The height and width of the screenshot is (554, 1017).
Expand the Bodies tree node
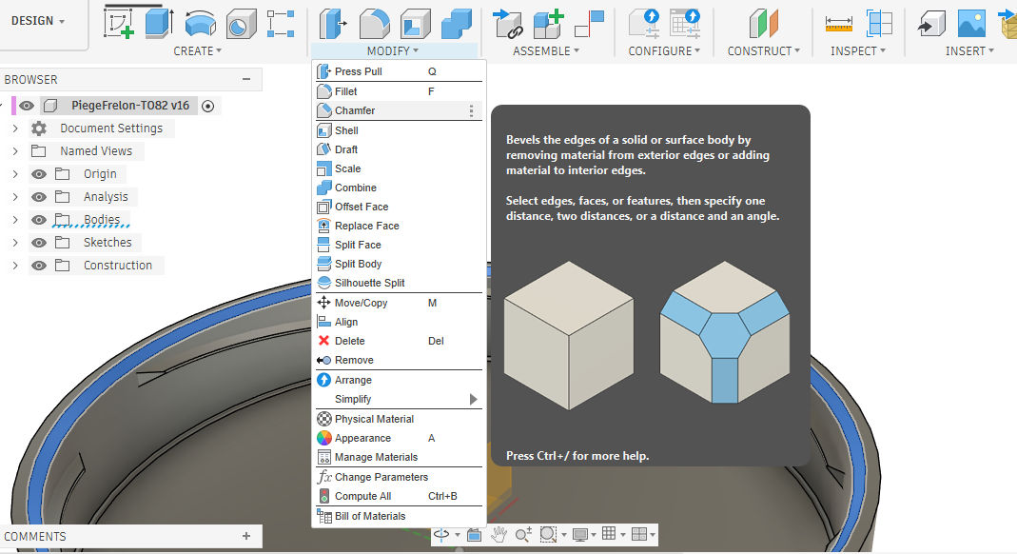(x=14, y=220)
